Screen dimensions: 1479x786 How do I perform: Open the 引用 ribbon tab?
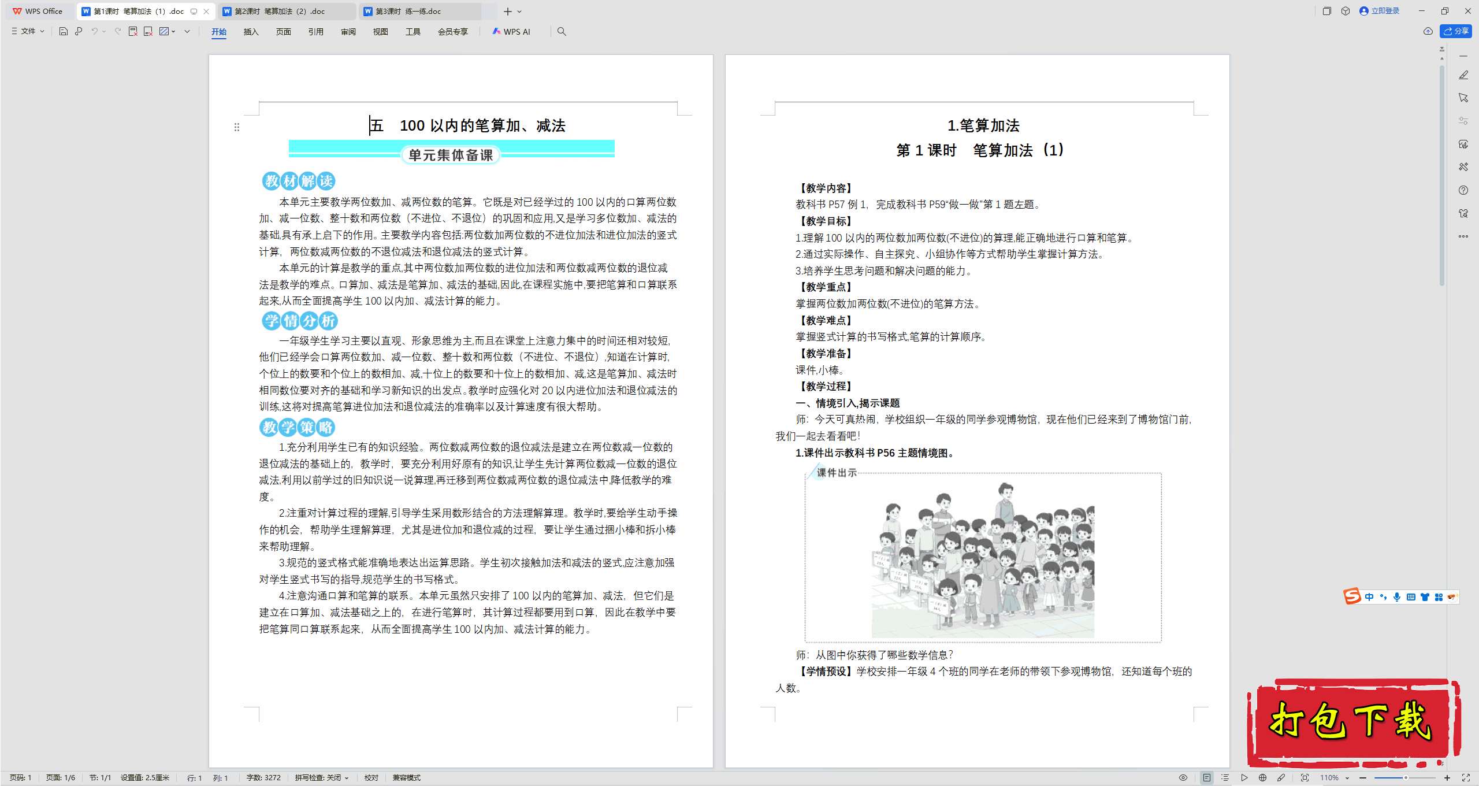click(315, 32)
